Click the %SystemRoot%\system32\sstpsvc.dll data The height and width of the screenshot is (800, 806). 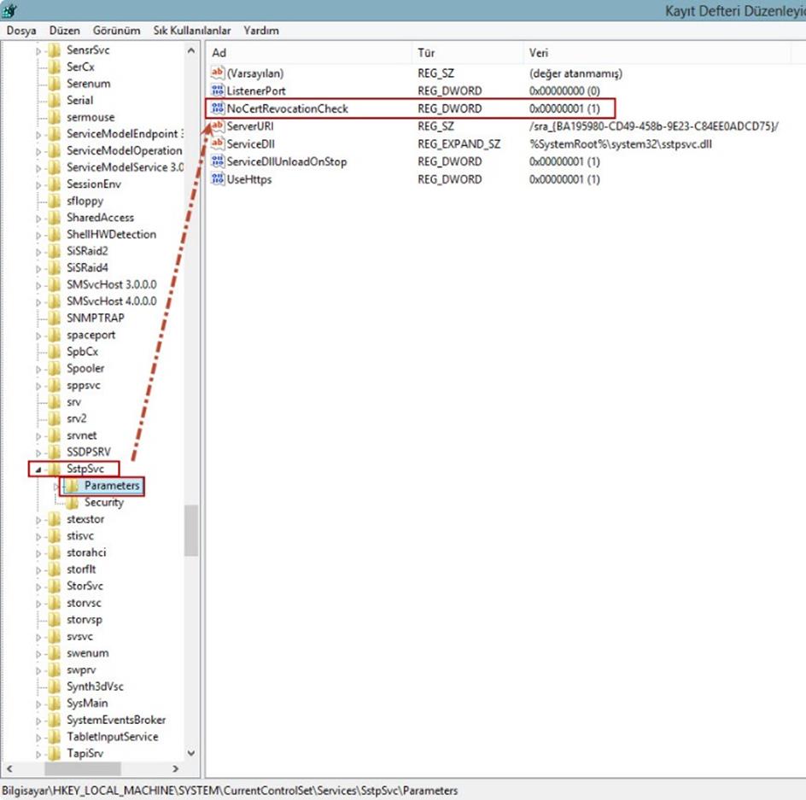(621, 144)
